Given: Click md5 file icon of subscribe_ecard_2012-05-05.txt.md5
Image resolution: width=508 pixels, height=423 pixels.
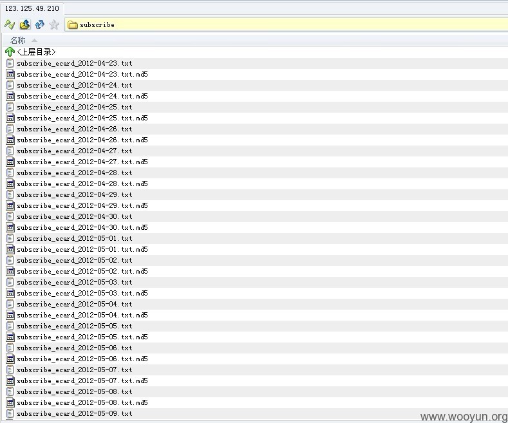Looking at the screenshot, I should point(10,337).
